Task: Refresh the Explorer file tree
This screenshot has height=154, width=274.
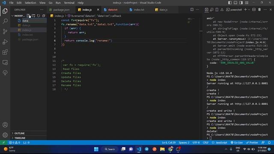Action: [39, 16]
